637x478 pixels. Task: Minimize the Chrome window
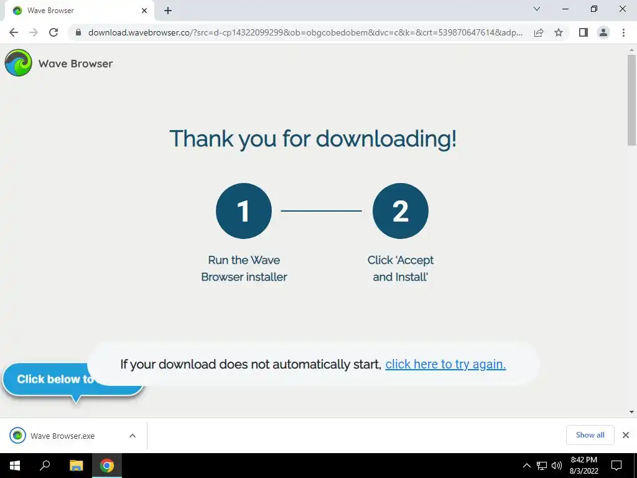565,9
